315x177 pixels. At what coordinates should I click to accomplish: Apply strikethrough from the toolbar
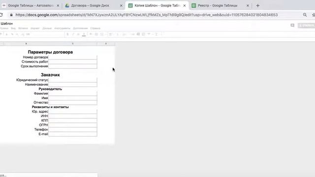pos(78,34)
